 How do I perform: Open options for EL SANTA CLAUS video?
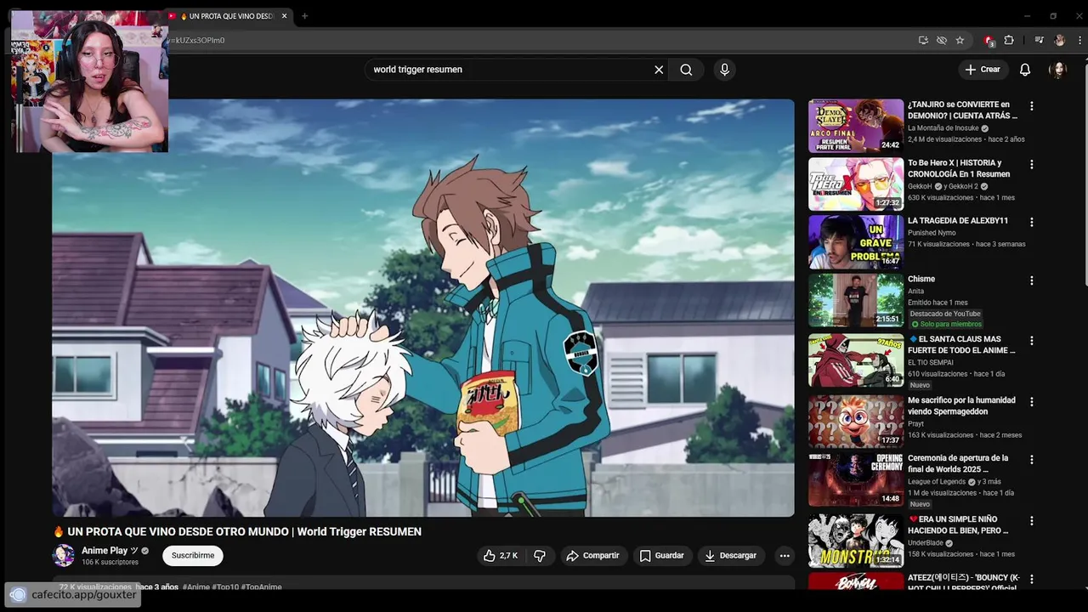1032,341
